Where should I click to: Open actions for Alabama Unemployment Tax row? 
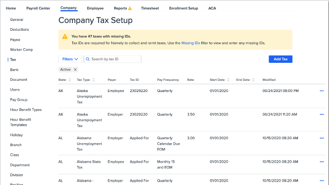(322, 138)
